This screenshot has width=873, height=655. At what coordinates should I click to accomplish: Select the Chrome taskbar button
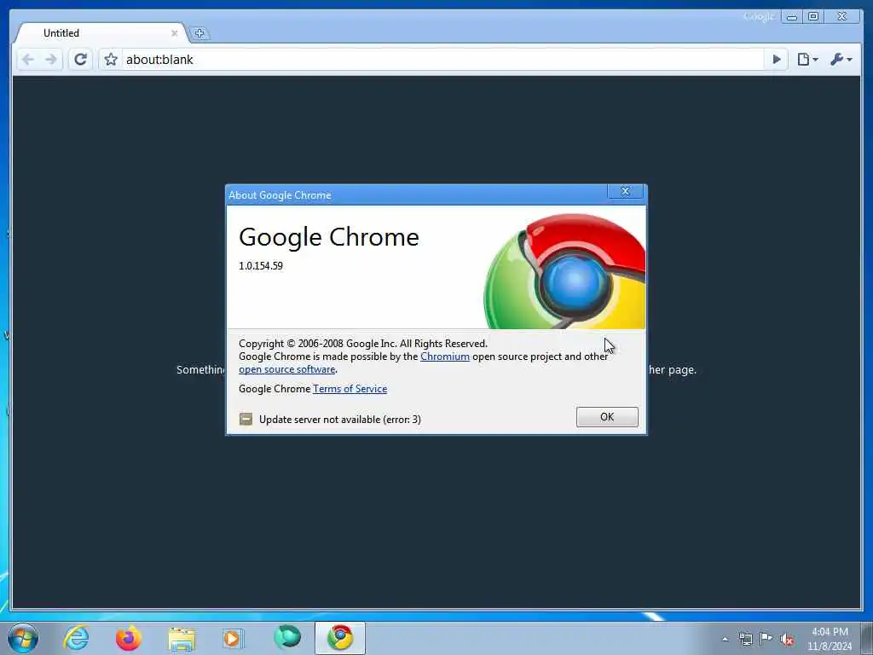click(x=339, y=638)
